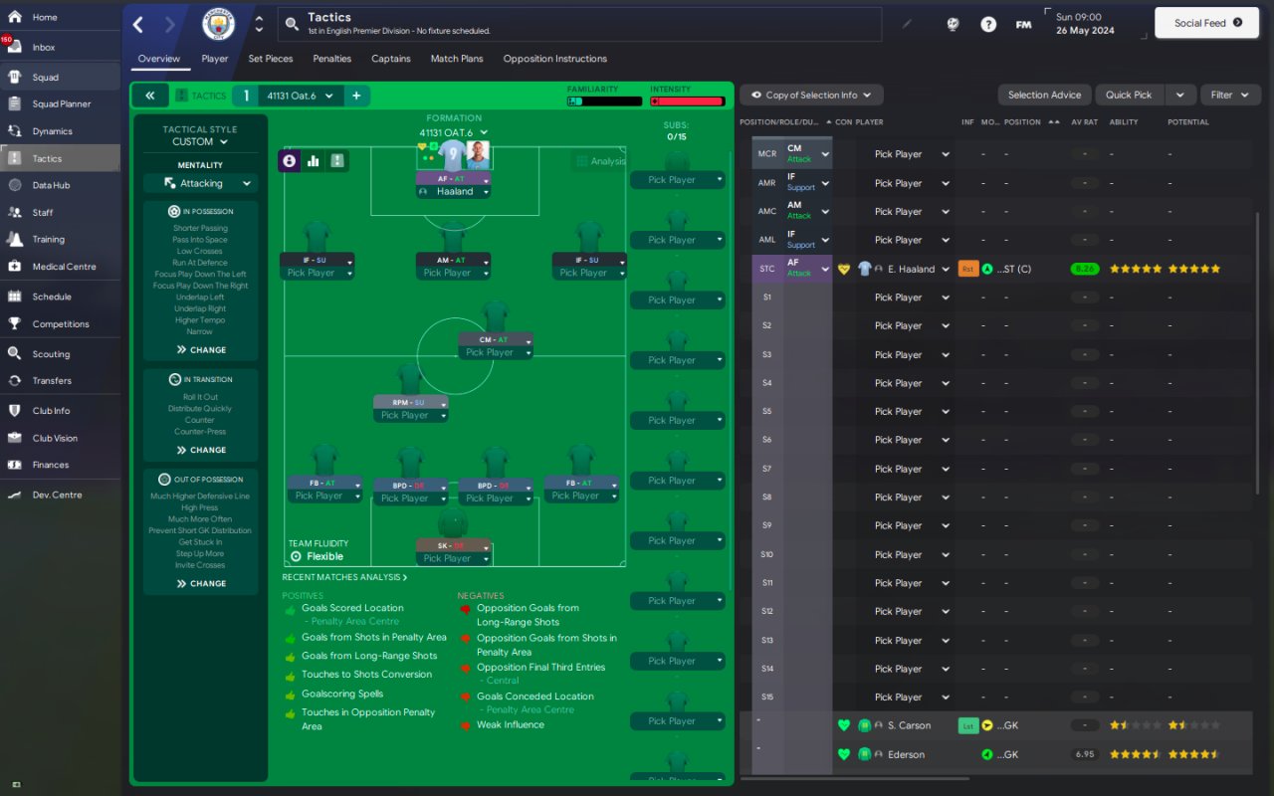
Task: Click the search magnifier icon
Action: (x=291, y=24)
